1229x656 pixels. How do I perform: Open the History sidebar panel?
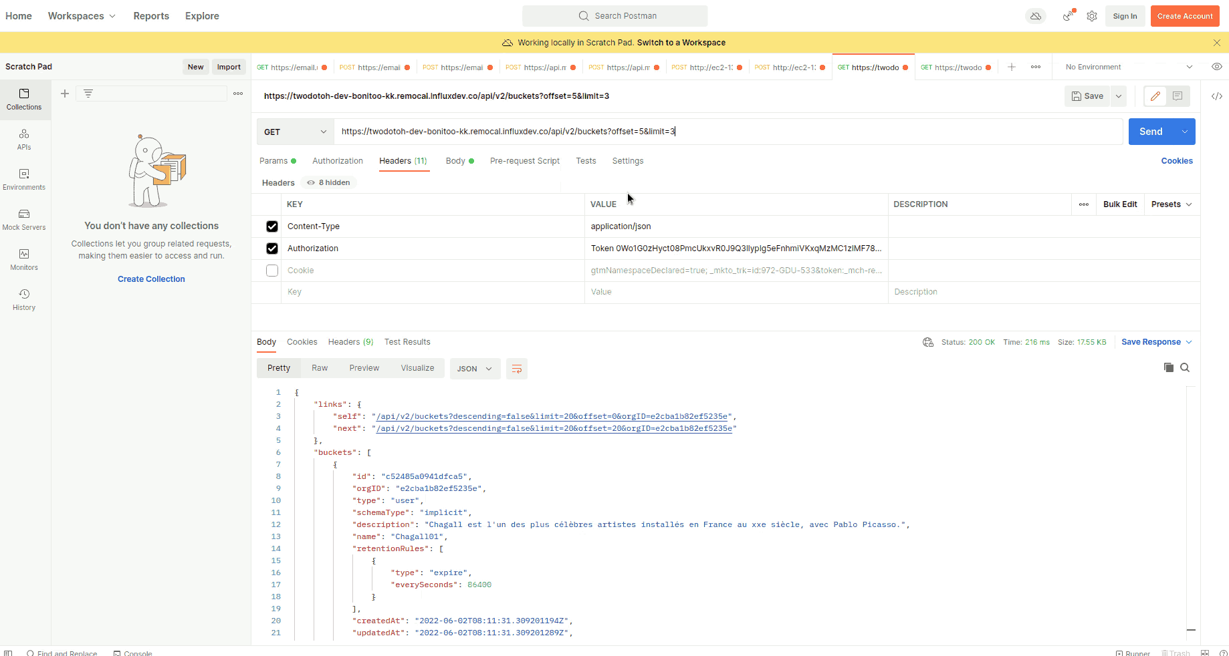coord(24,300)
